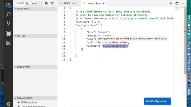Screen dimensions: 191x107
Task: Click the plus button at left window edge
Action: 3,83
